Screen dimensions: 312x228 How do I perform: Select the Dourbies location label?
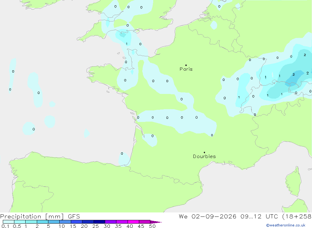pos(204,156)
